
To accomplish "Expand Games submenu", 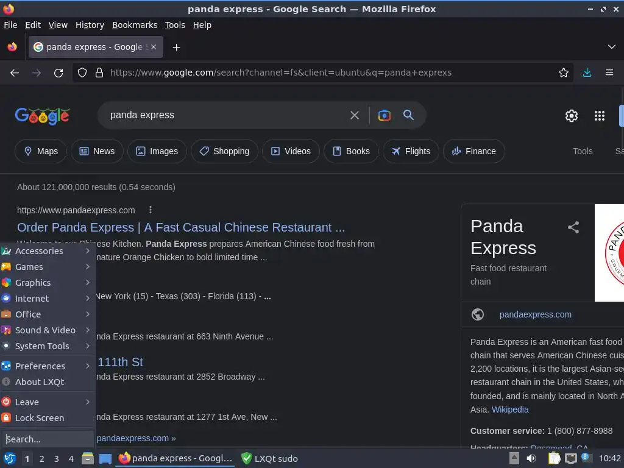I will point(48,267).
